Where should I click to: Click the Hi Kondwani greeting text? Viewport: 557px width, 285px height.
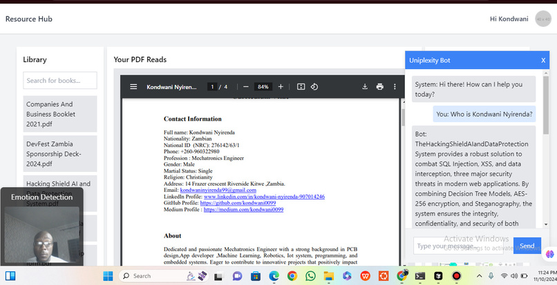tap(509, 19)
